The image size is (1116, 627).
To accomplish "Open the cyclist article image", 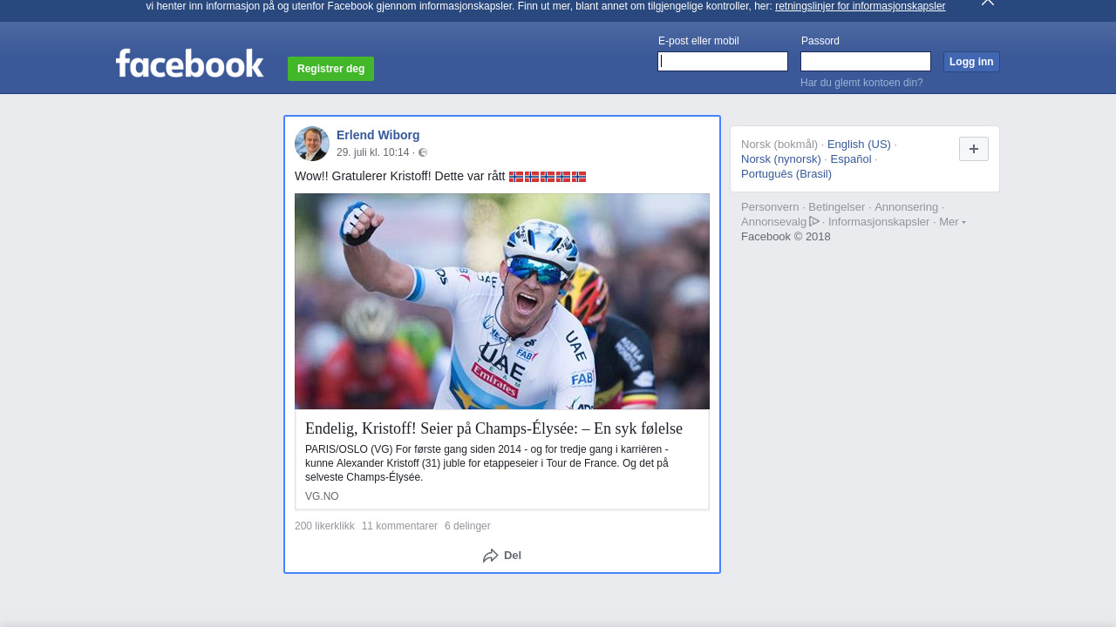I will pos(502,301).
